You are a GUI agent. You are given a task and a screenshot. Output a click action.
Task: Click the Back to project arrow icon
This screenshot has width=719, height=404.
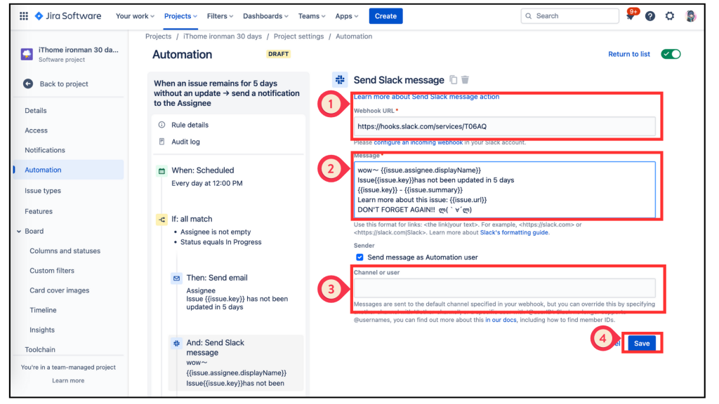pyautogui.click(x=28, y=84)
